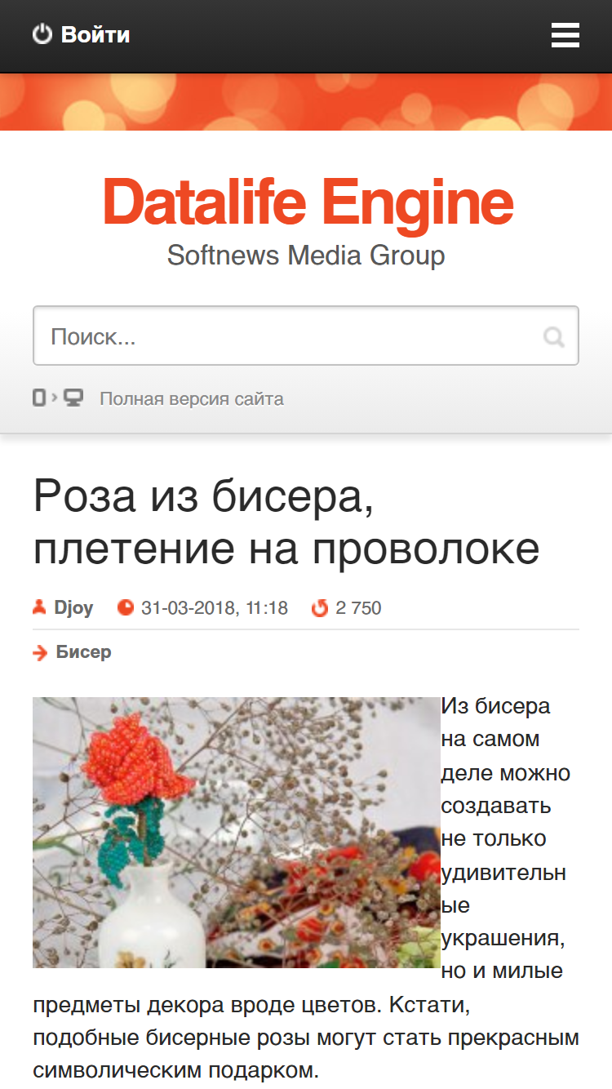The height and width of the screenshot is (1089, 612).
Task: Click the mobile-to-desktop version icon
Action: 58,398
